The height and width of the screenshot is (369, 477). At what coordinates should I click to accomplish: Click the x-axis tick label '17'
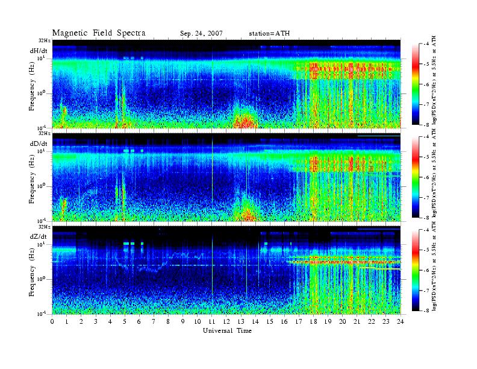pos(299,321)
